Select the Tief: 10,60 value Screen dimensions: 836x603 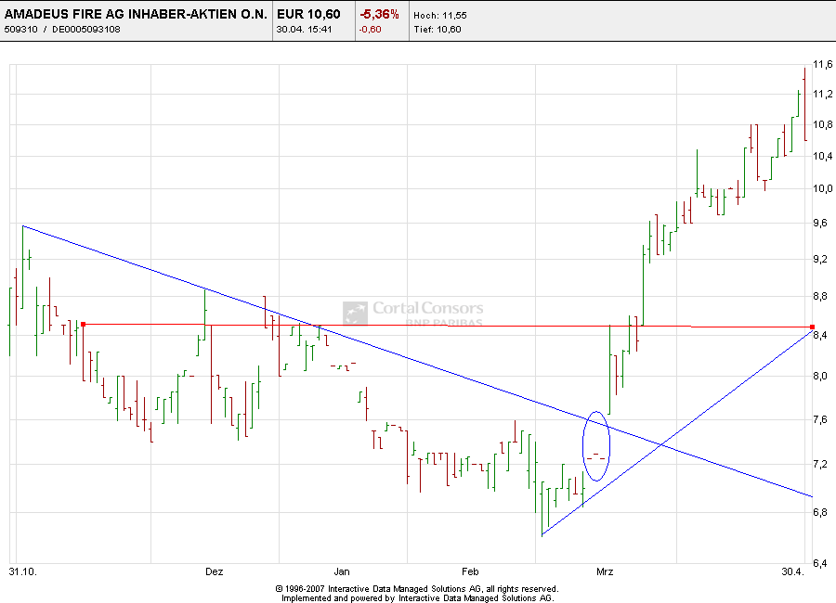click(438, 29)
